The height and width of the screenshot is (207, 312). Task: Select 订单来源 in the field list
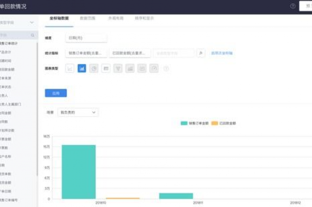pyautogui.click(x=6, y=78)
